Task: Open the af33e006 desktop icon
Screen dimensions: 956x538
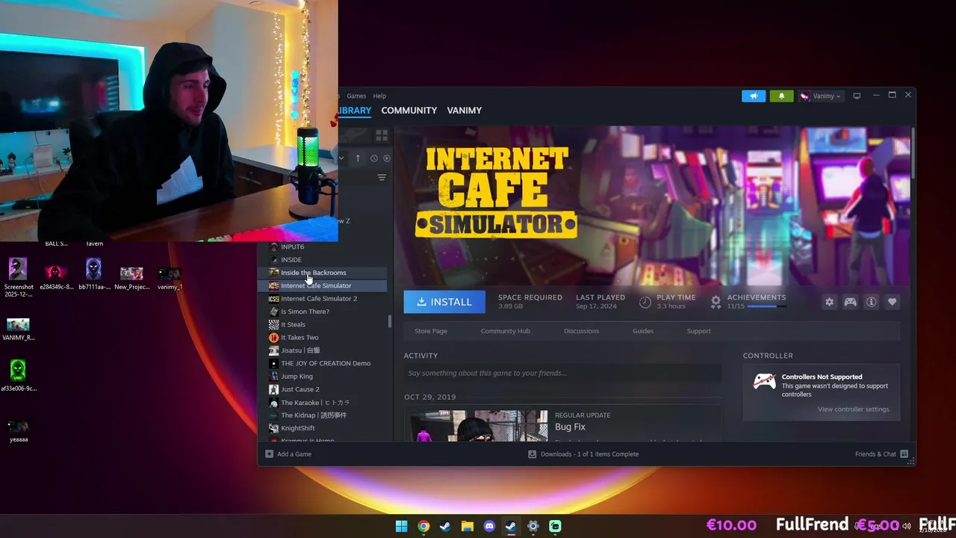Action: (x=18, y=376)
